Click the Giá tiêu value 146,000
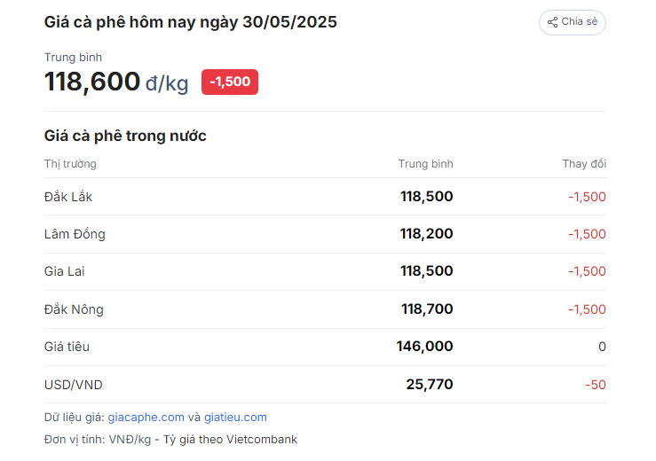The height and width of the screenshot is (461, 656). pos(424,347)
